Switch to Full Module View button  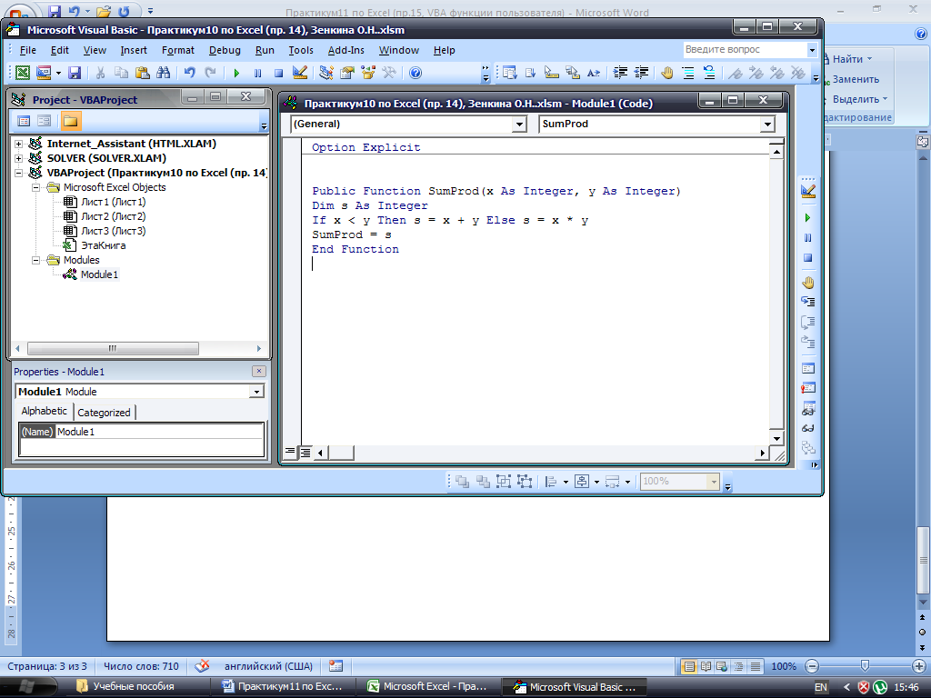point(305,453)
